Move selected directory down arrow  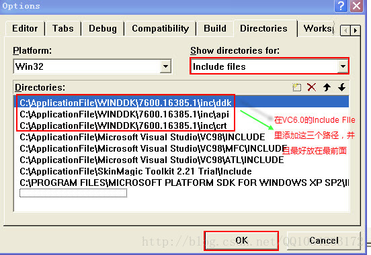pos(341,87)
